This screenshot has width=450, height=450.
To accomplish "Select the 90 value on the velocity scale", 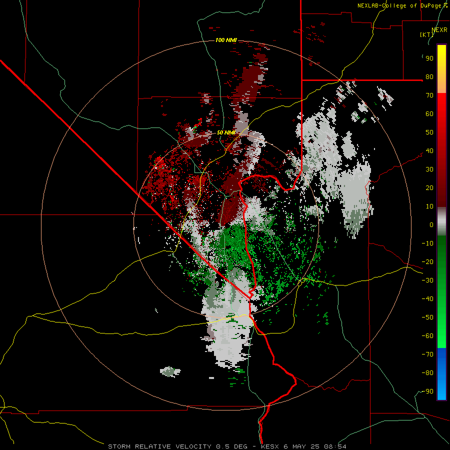I will coord(429,58).
